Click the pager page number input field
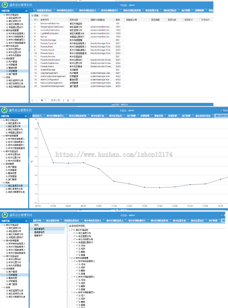Image resolution: width=228 pixels, height=308 pixels. 47,100
